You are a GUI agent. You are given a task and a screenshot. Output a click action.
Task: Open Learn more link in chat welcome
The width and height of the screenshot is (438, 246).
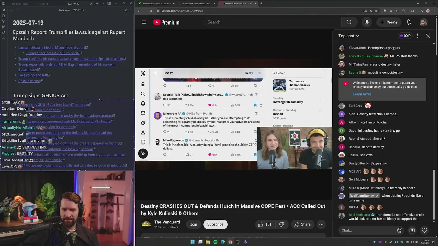point(362,94)
